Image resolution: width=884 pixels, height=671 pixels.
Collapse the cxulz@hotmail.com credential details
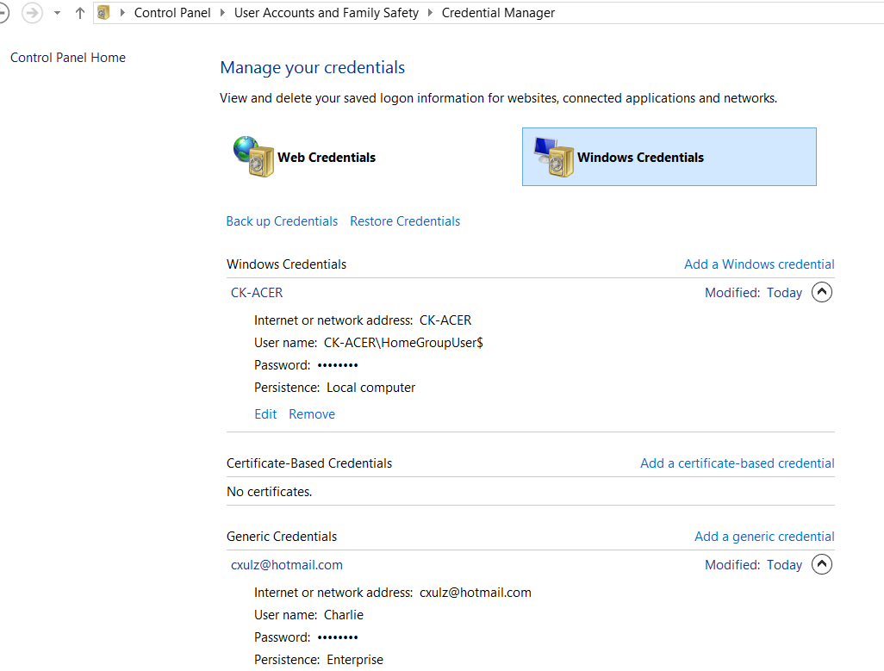tap(822, 565)
